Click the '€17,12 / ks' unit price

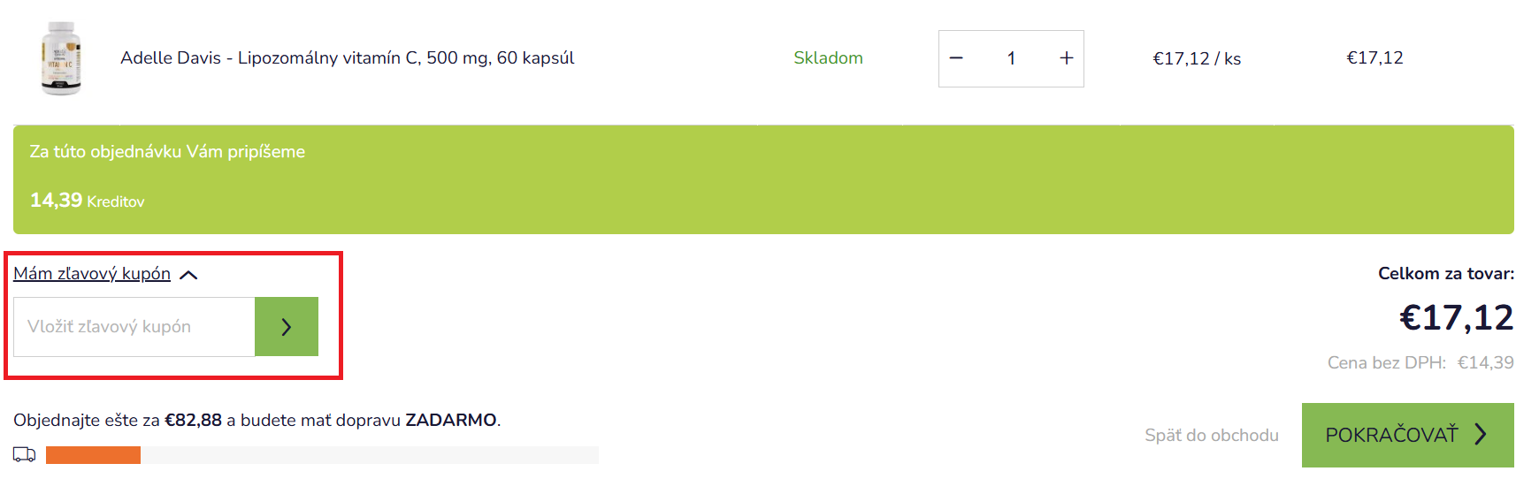point(1197,58)
